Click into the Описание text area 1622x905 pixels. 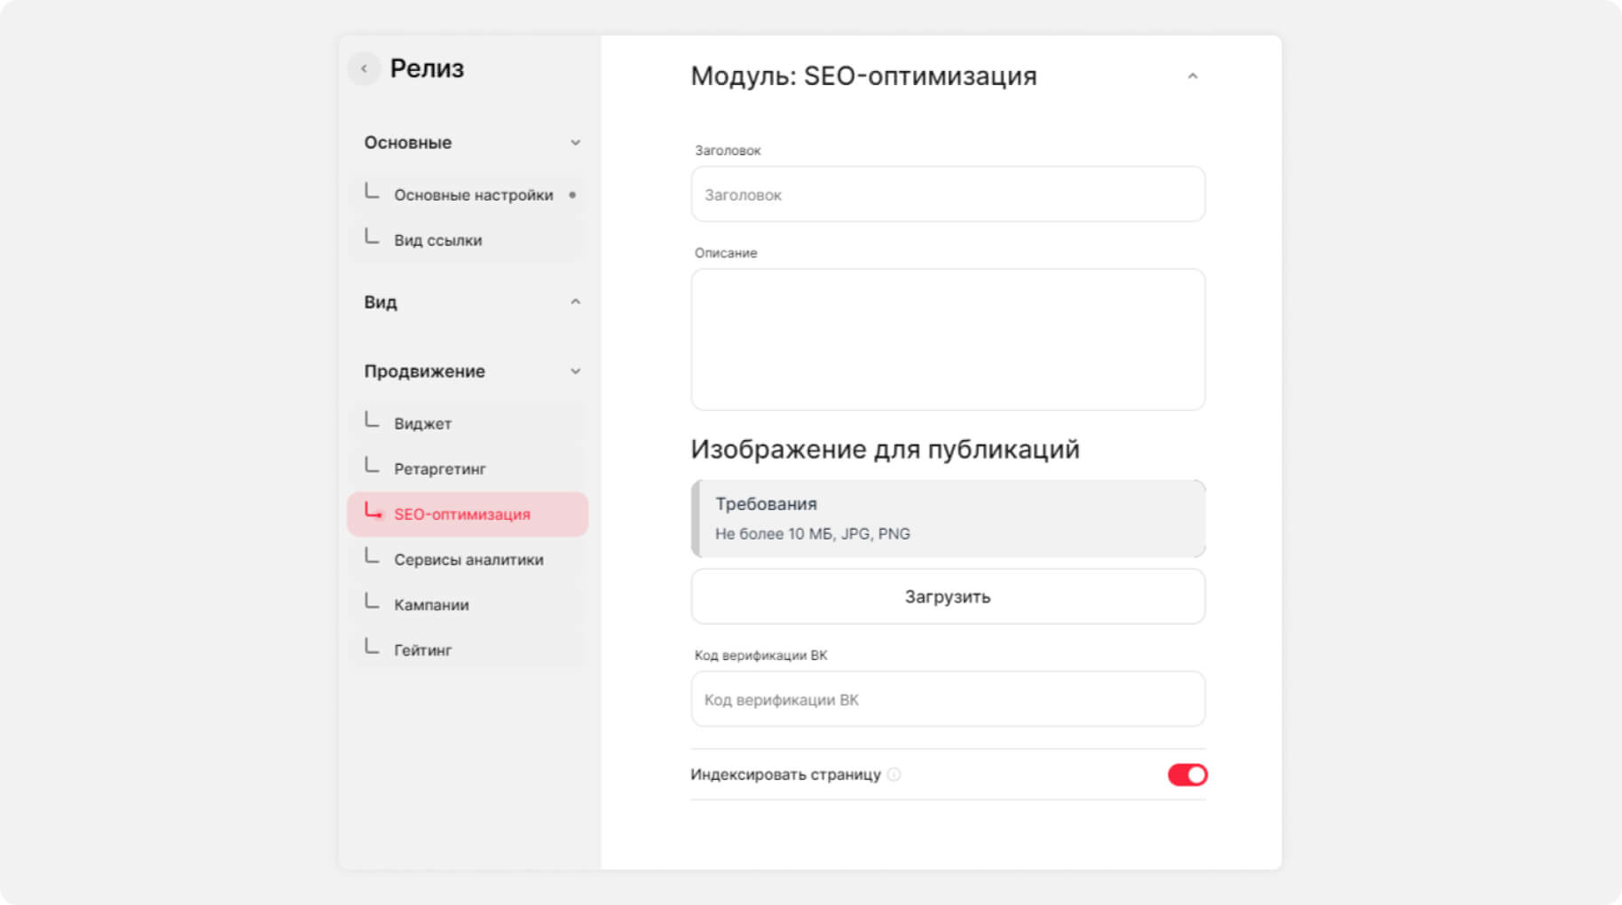click(x=948, y=339)
